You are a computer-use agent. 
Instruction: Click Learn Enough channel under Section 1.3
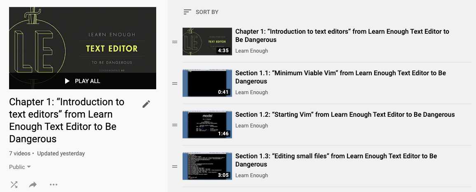[251, 176]
